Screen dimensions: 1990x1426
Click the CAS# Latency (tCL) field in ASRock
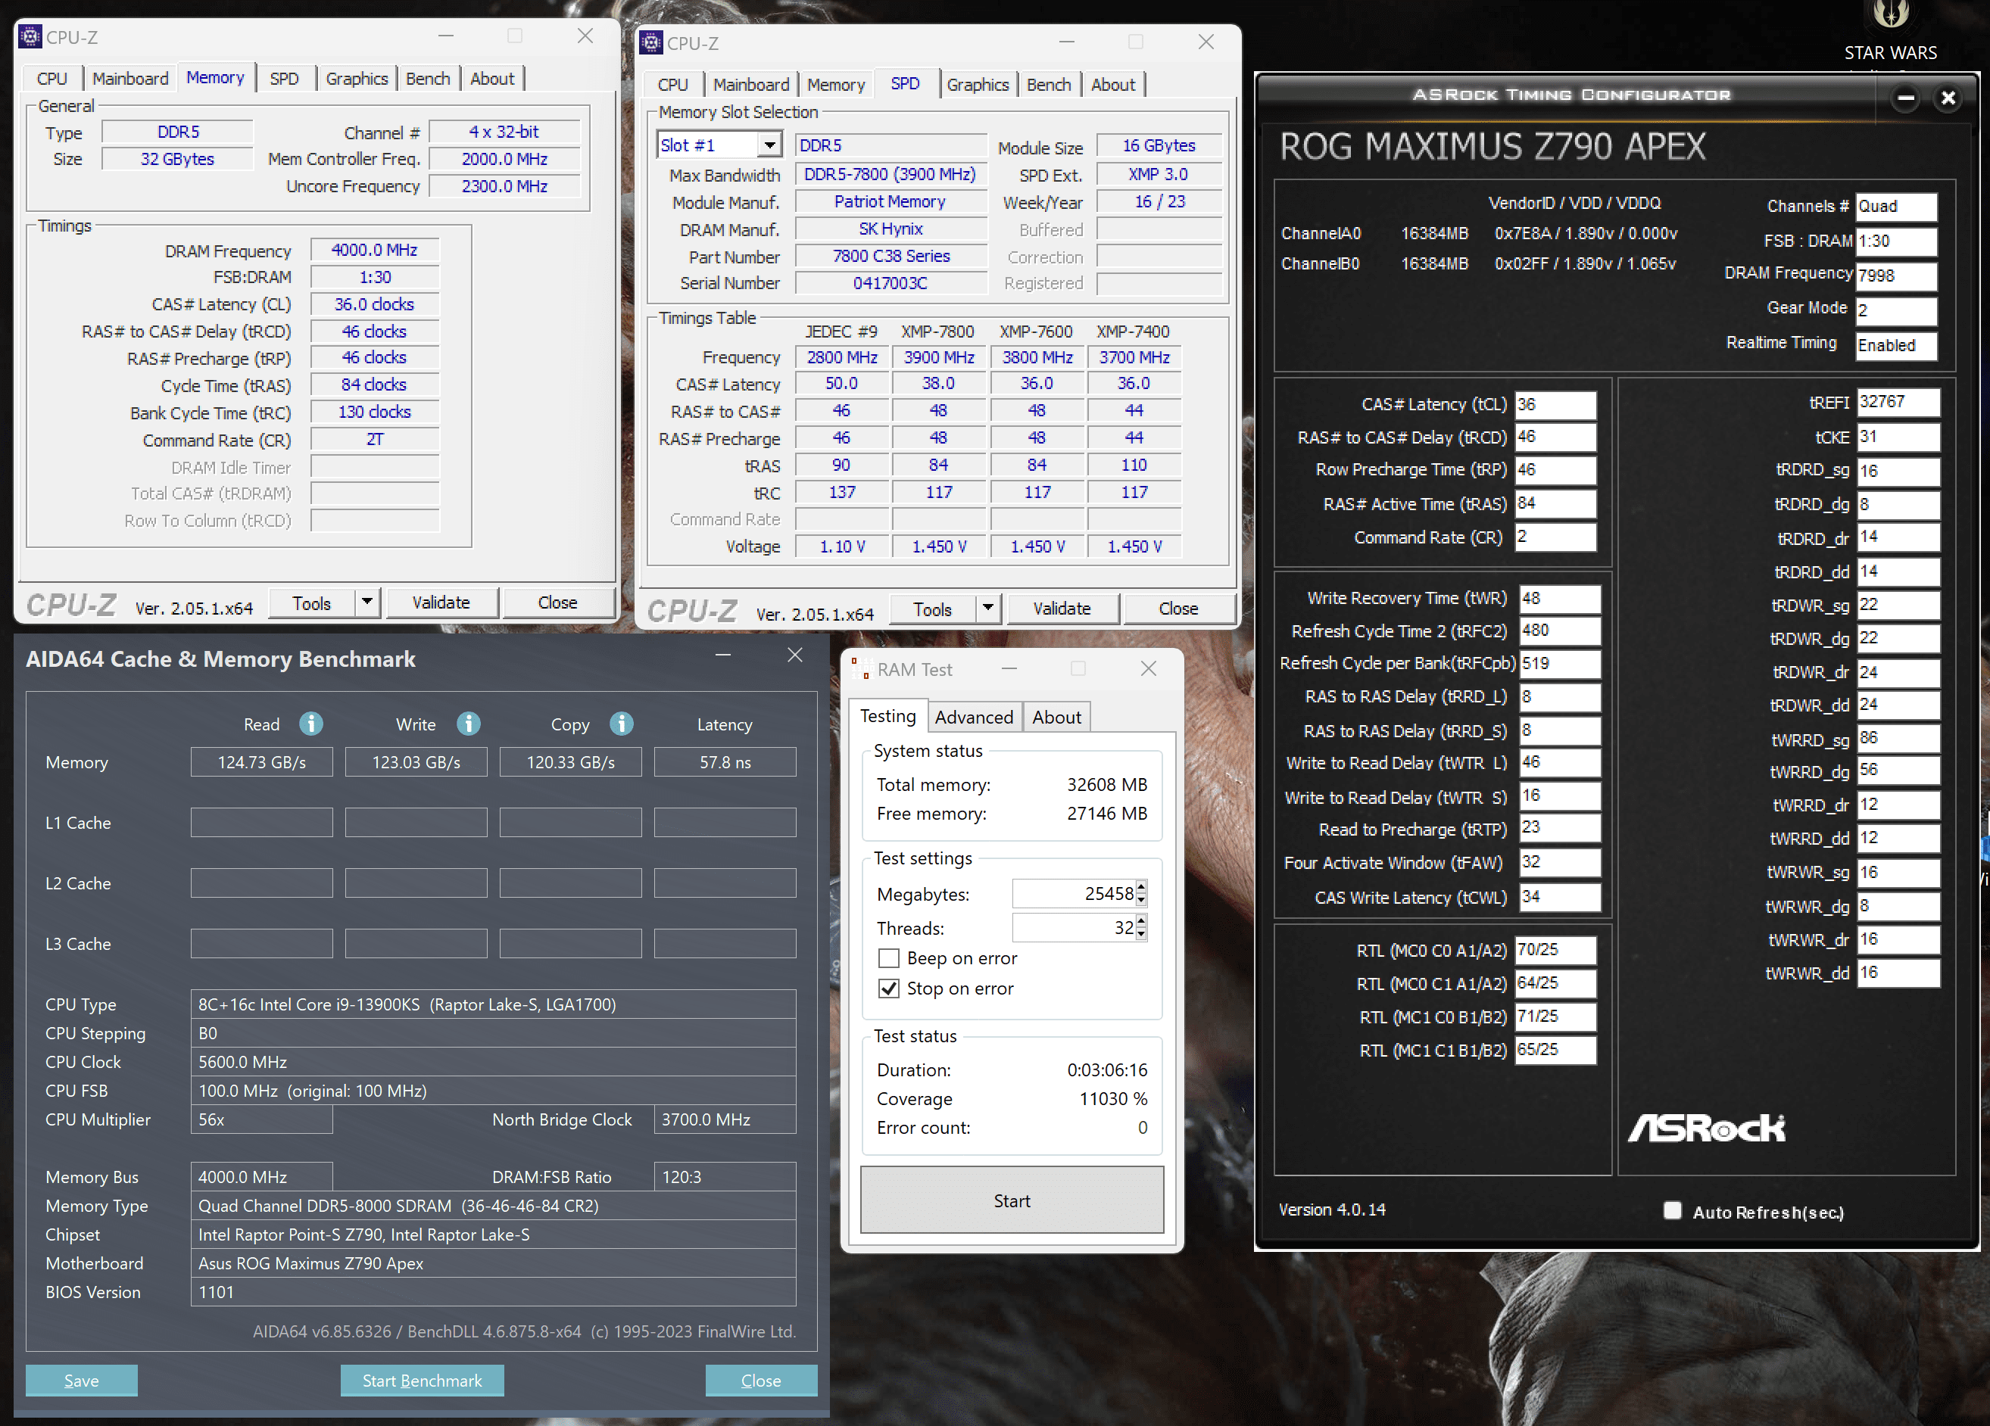(x=1555, y=404)
